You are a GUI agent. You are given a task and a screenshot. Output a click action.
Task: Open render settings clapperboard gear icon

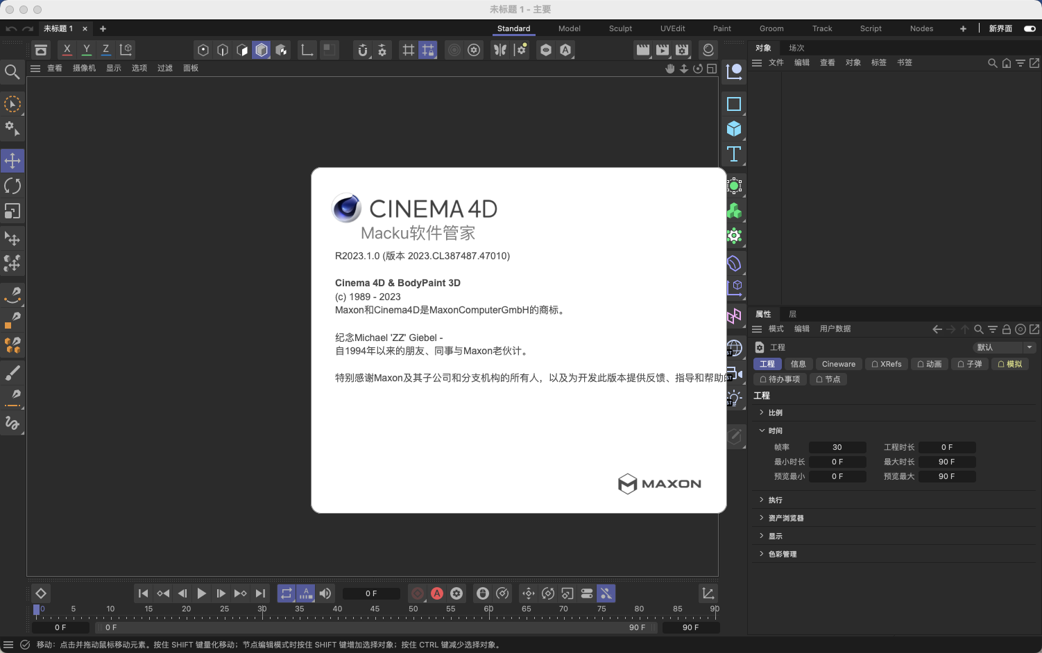[682, 50]
